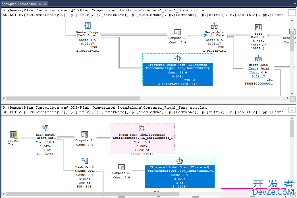The width and height of the screenshot is (297, 198).
Task: Select the Merge Join (Inner Join) operator icon
Action: [258, 58]
